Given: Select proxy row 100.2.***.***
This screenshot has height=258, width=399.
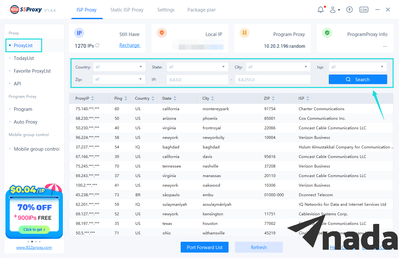Looking at the screenshot, I should (231, 185).
